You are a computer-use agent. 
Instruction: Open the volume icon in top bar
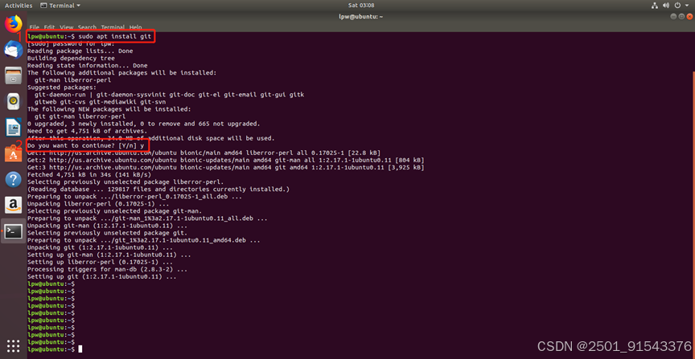click(666, 6)
